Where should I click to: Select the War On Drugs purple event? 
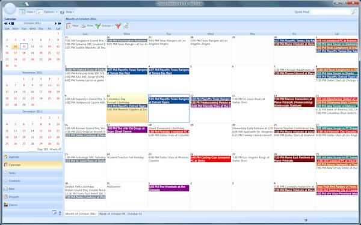point(127,130)
